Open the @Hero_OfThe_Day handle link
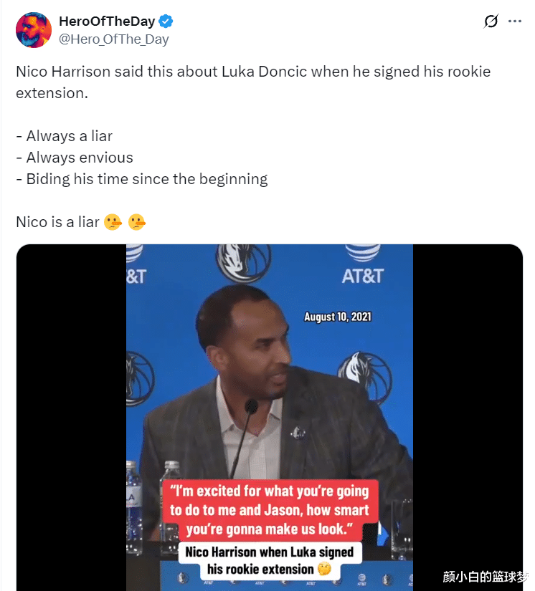 click(114, 39)
